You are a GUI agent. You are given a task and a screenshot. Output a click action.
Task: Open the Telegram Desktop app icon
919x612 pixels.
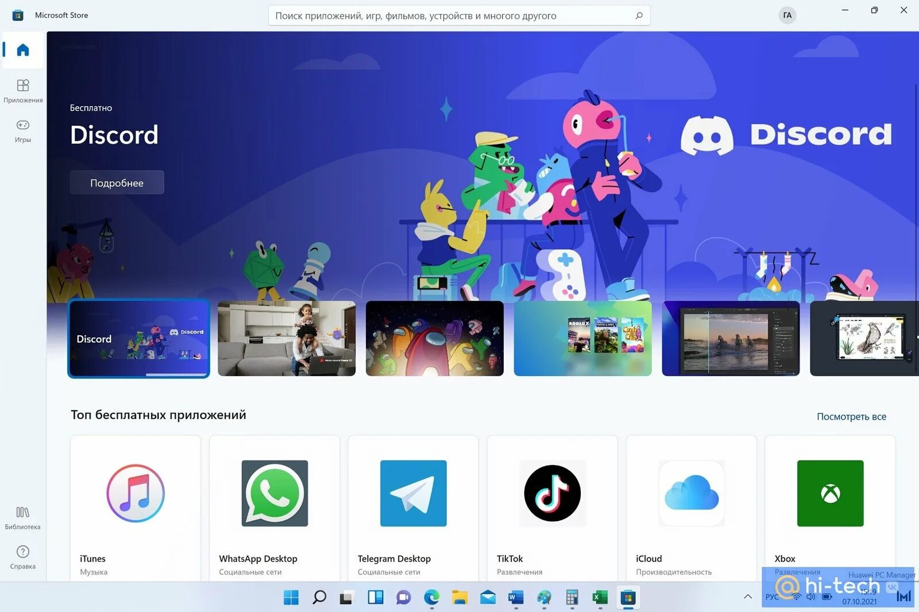coord(414,493)
